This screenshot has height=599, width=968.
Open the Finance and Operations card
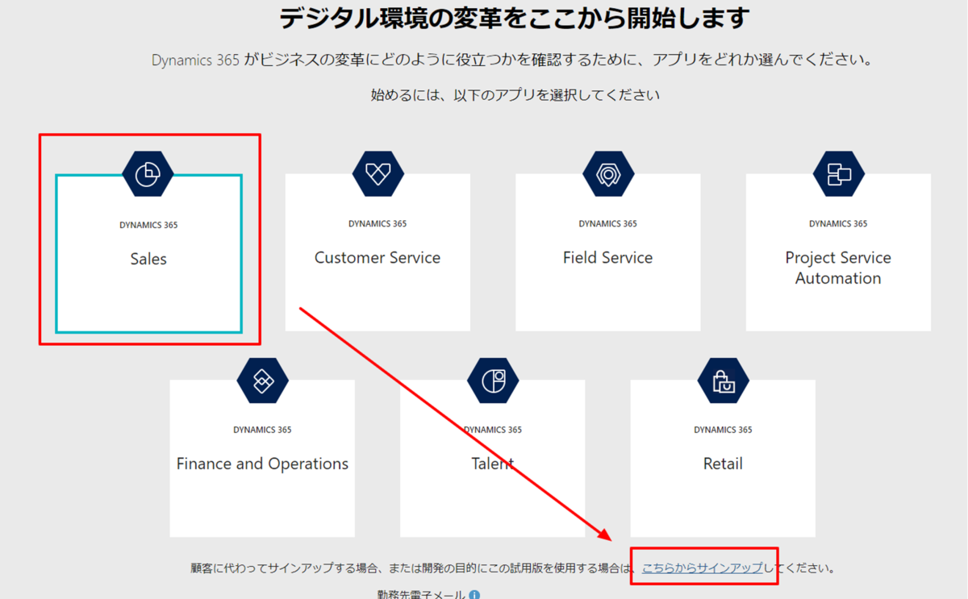[262, 459]
